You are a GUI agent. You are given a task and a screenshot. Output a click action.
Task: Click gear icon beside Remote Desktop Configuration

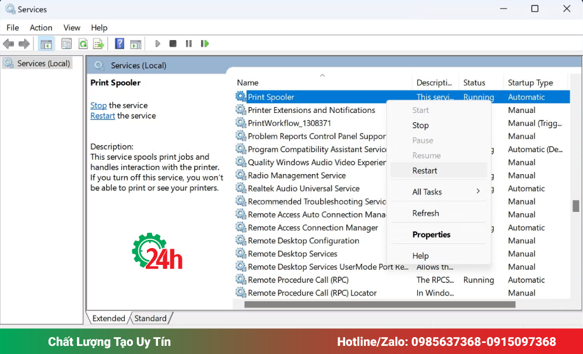[x=241, y=240]
